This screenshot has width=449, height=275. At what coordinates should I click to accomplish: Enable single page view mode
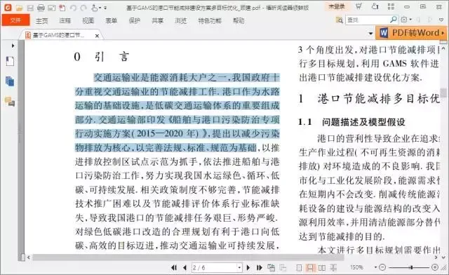pyautogui.click(x=299, y=267)
